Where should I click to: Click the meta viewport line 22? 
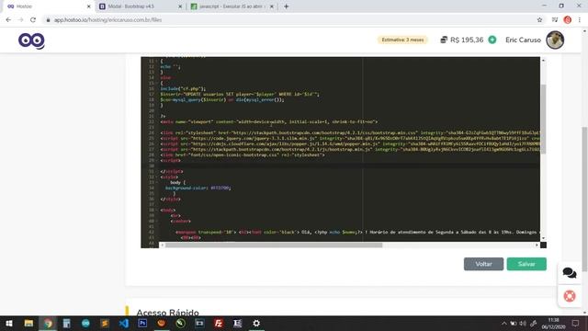pos(269,121)
